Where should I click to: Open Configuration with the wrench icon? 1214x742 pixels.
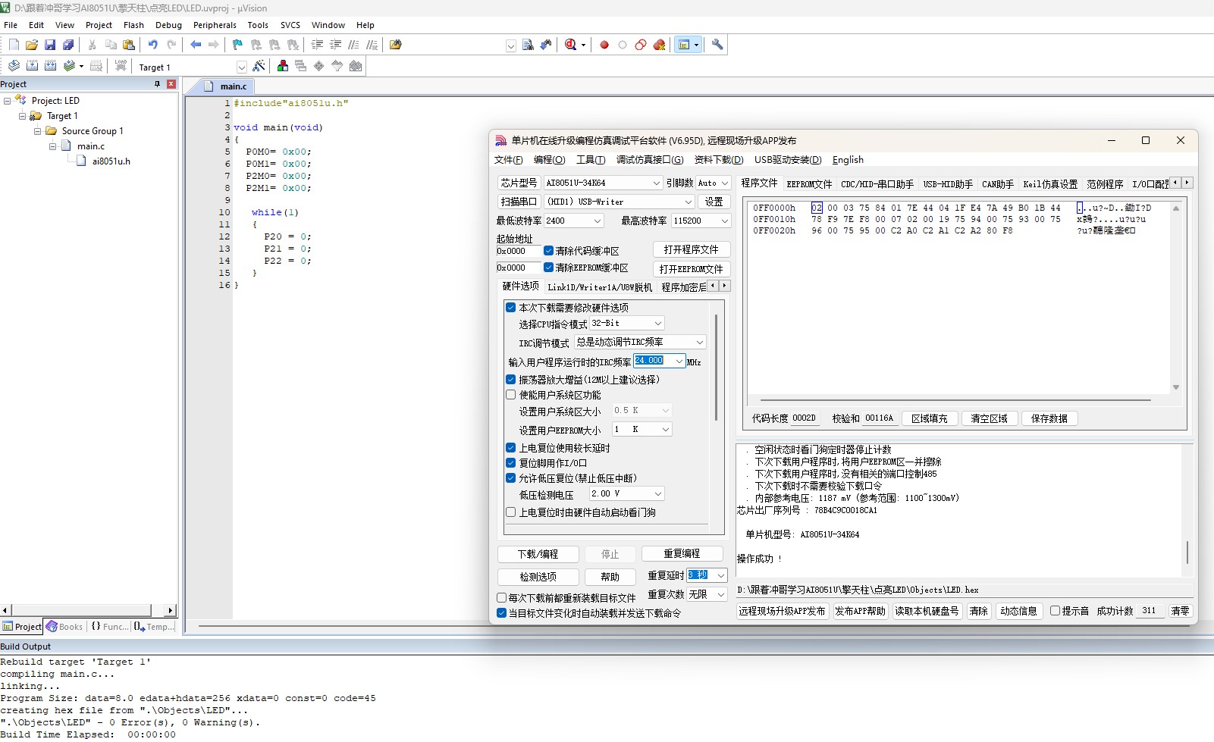click(x=717, y=45)
